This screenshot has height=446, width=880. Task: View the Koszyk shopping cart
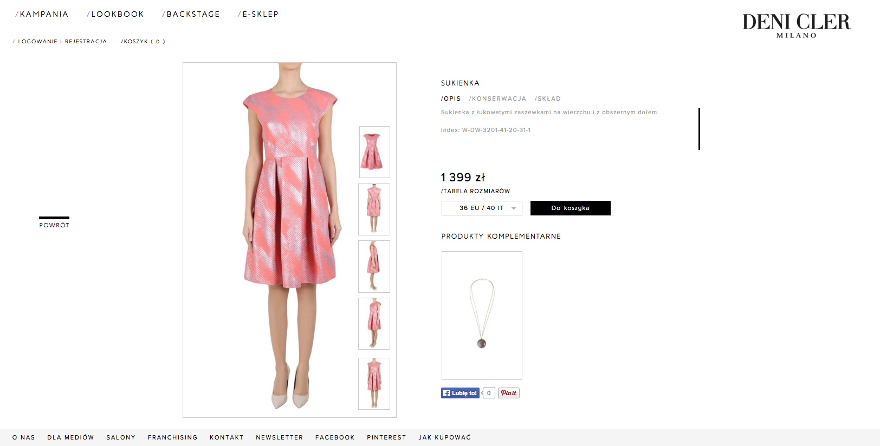(x=143, y=42)
